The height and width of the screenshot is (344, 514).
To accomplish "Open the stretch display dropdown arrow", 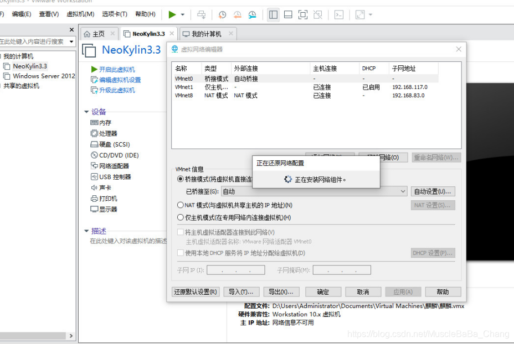I will (371, 15).
